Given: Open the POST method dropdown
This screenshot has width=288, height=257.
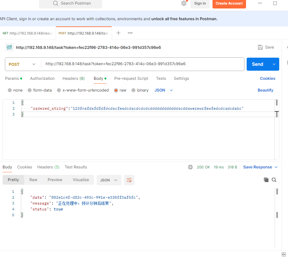Looking at the screenshot, I should tap(23, 64).
